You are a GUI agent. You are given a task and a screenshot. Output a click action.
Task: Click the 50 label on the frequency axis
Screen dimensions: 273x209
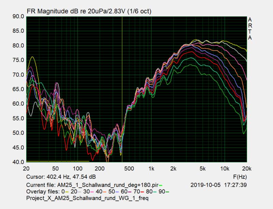pyautogui.click(x=55, y=168)
